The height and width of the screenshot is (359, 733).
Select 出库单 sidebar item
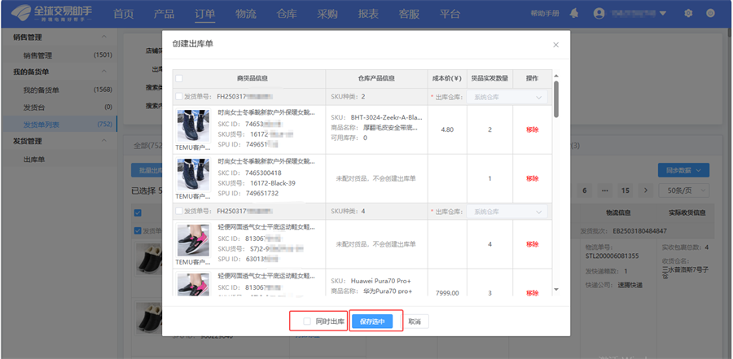click(59, 160)
